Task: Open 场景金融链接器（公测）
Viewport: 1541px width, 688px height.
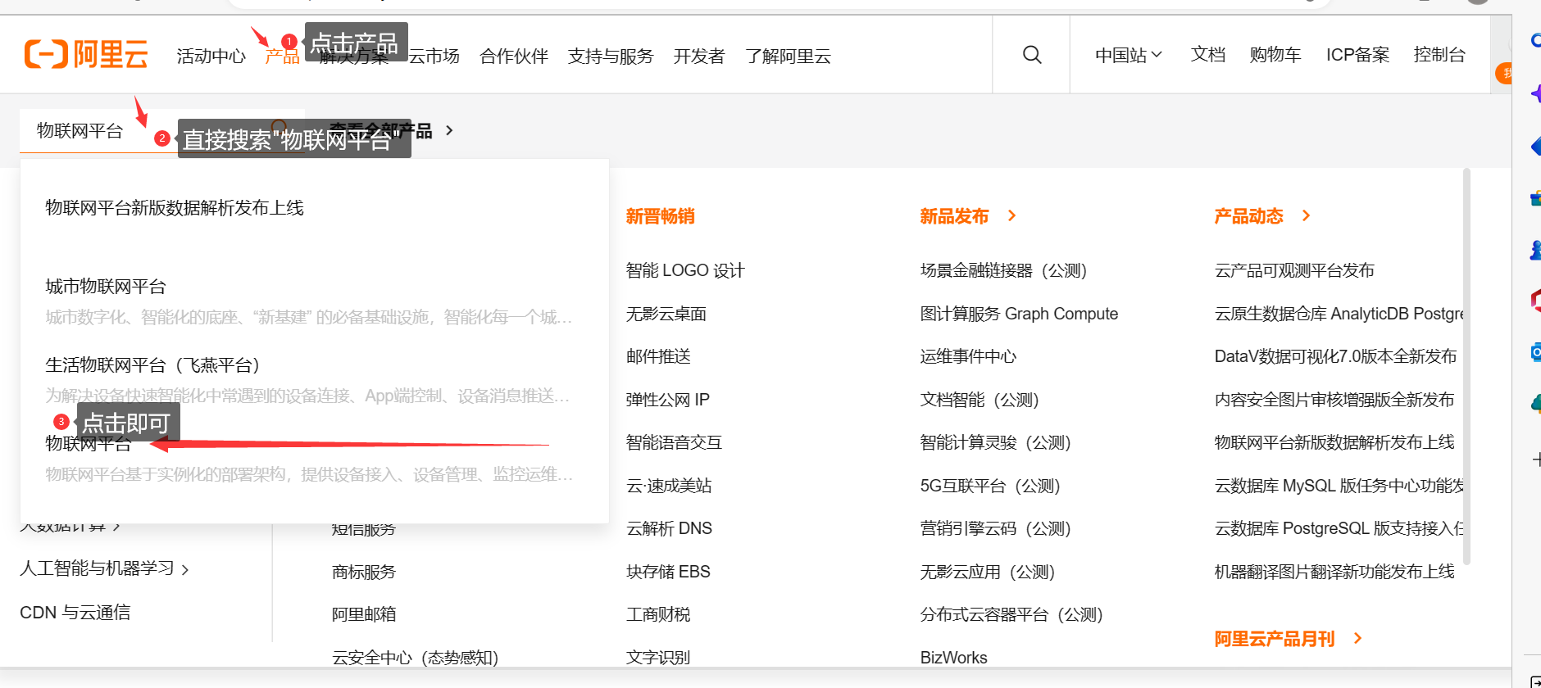Action: pos(1003,270)
